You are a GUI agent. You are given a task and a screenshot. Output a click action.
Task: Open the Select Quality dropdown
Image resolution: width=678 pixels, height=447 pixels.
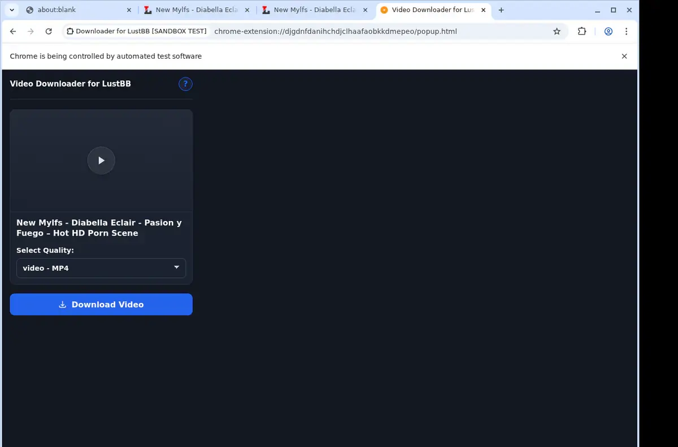101,268
